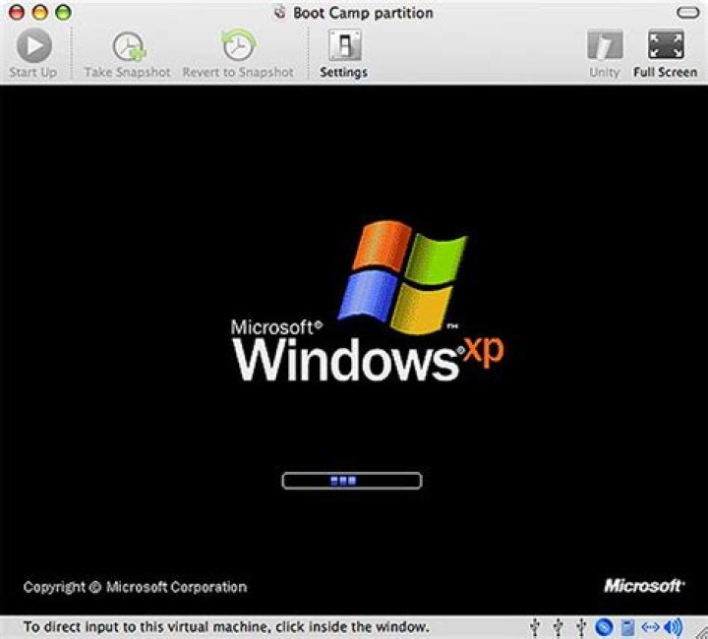Click the hard disk status icon
Viewport: 708px width, 639px height.
(x=627, y=627)
